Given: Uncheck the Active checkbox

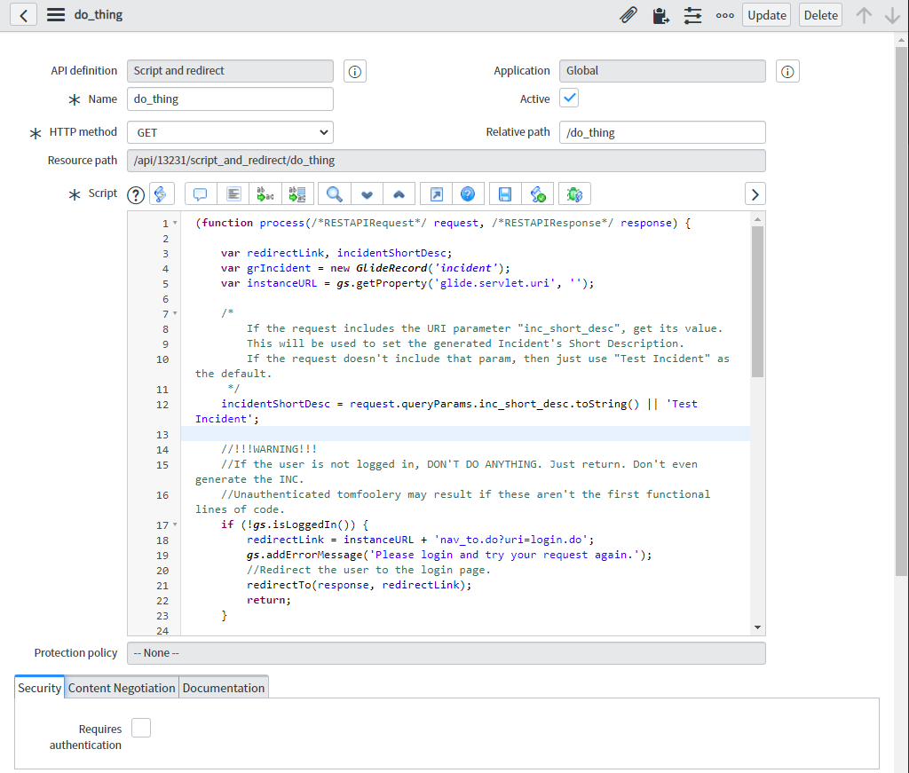Looking at the screenshot, I should (x=569, y=98).
